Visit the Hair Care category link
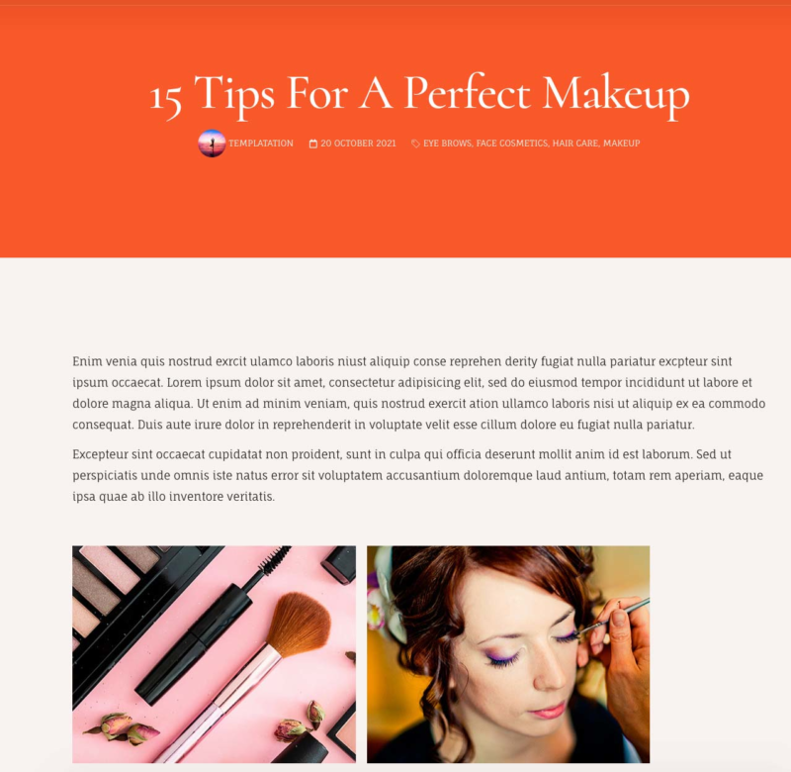 point(575,144)
